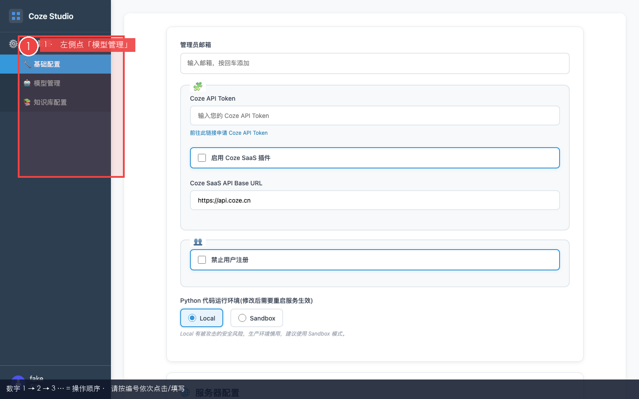Click the wrench icon beside 基础配置
This screenshot has width=639, height=399.
point(27,64)
